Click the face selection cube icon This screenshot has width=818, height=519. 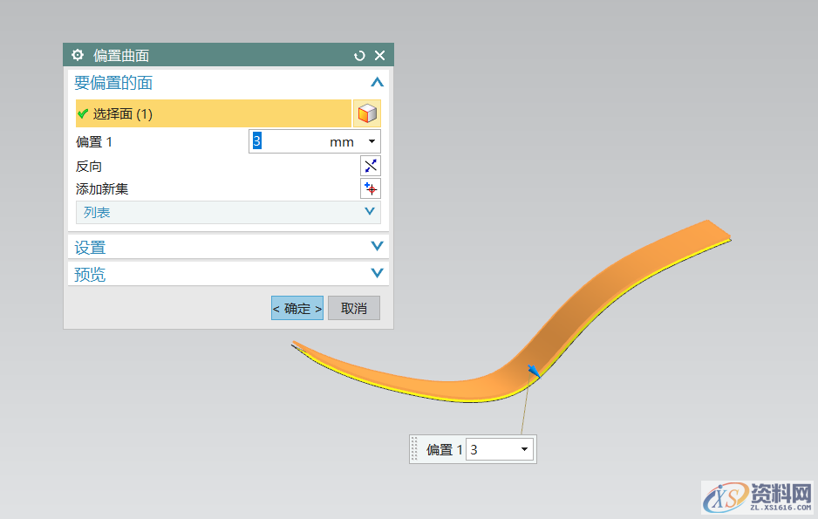click(367, 113)
